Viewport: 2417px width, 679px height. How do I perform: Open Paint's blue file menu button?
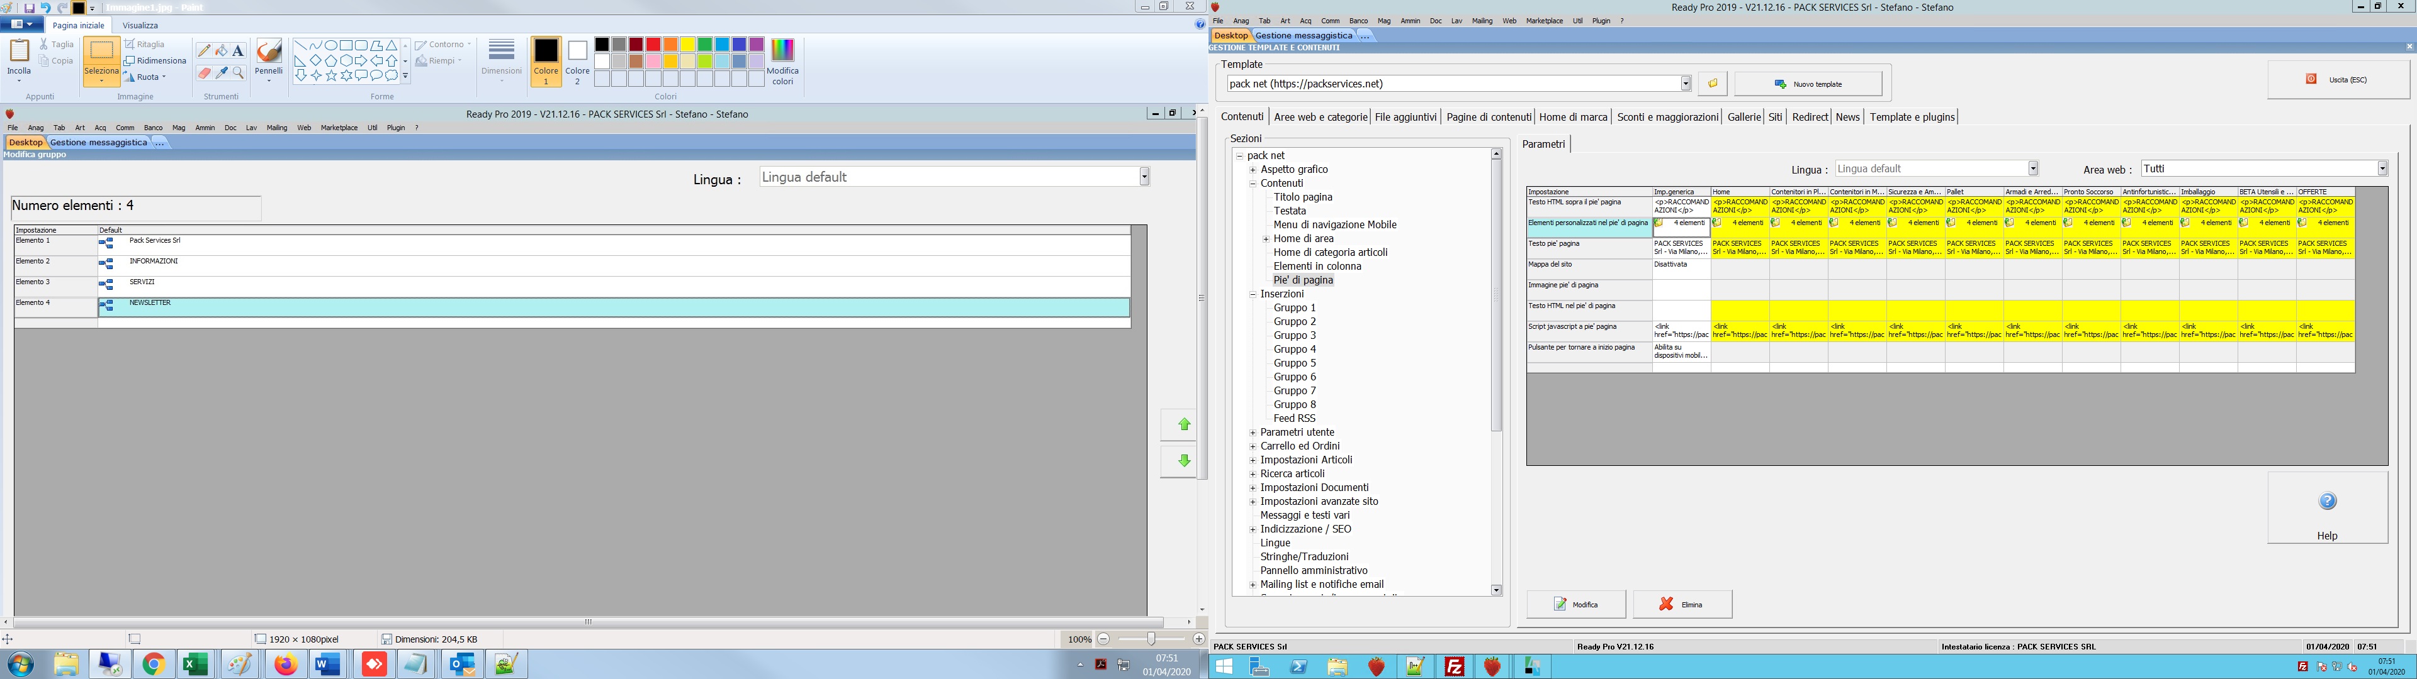coord(23,25)
